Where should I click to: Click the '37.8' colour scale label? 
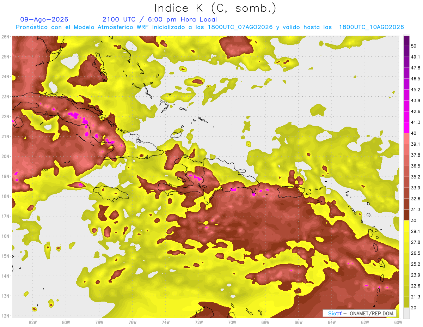tap(416, 155)
